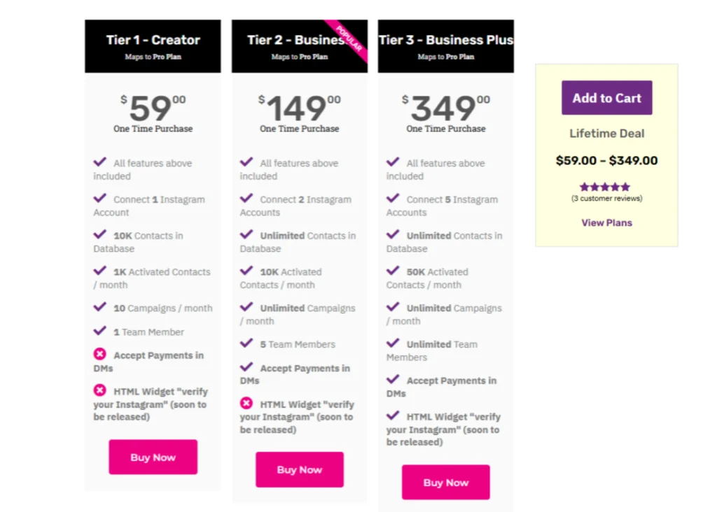Click the checkmark next to Connect 1 Instagram Account
This screenshot has width=717, height=512.
pos(100,199)
